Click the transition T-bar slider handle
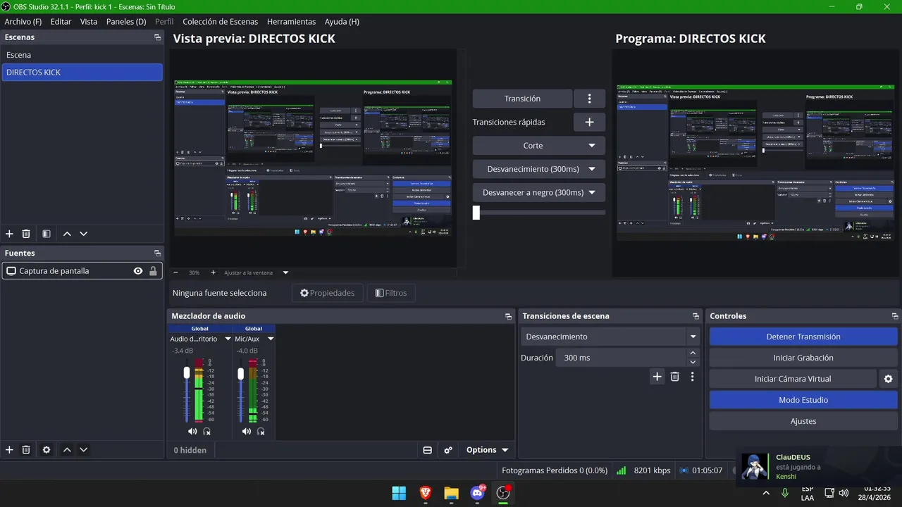The image size is (902, 507). point(476,212)
